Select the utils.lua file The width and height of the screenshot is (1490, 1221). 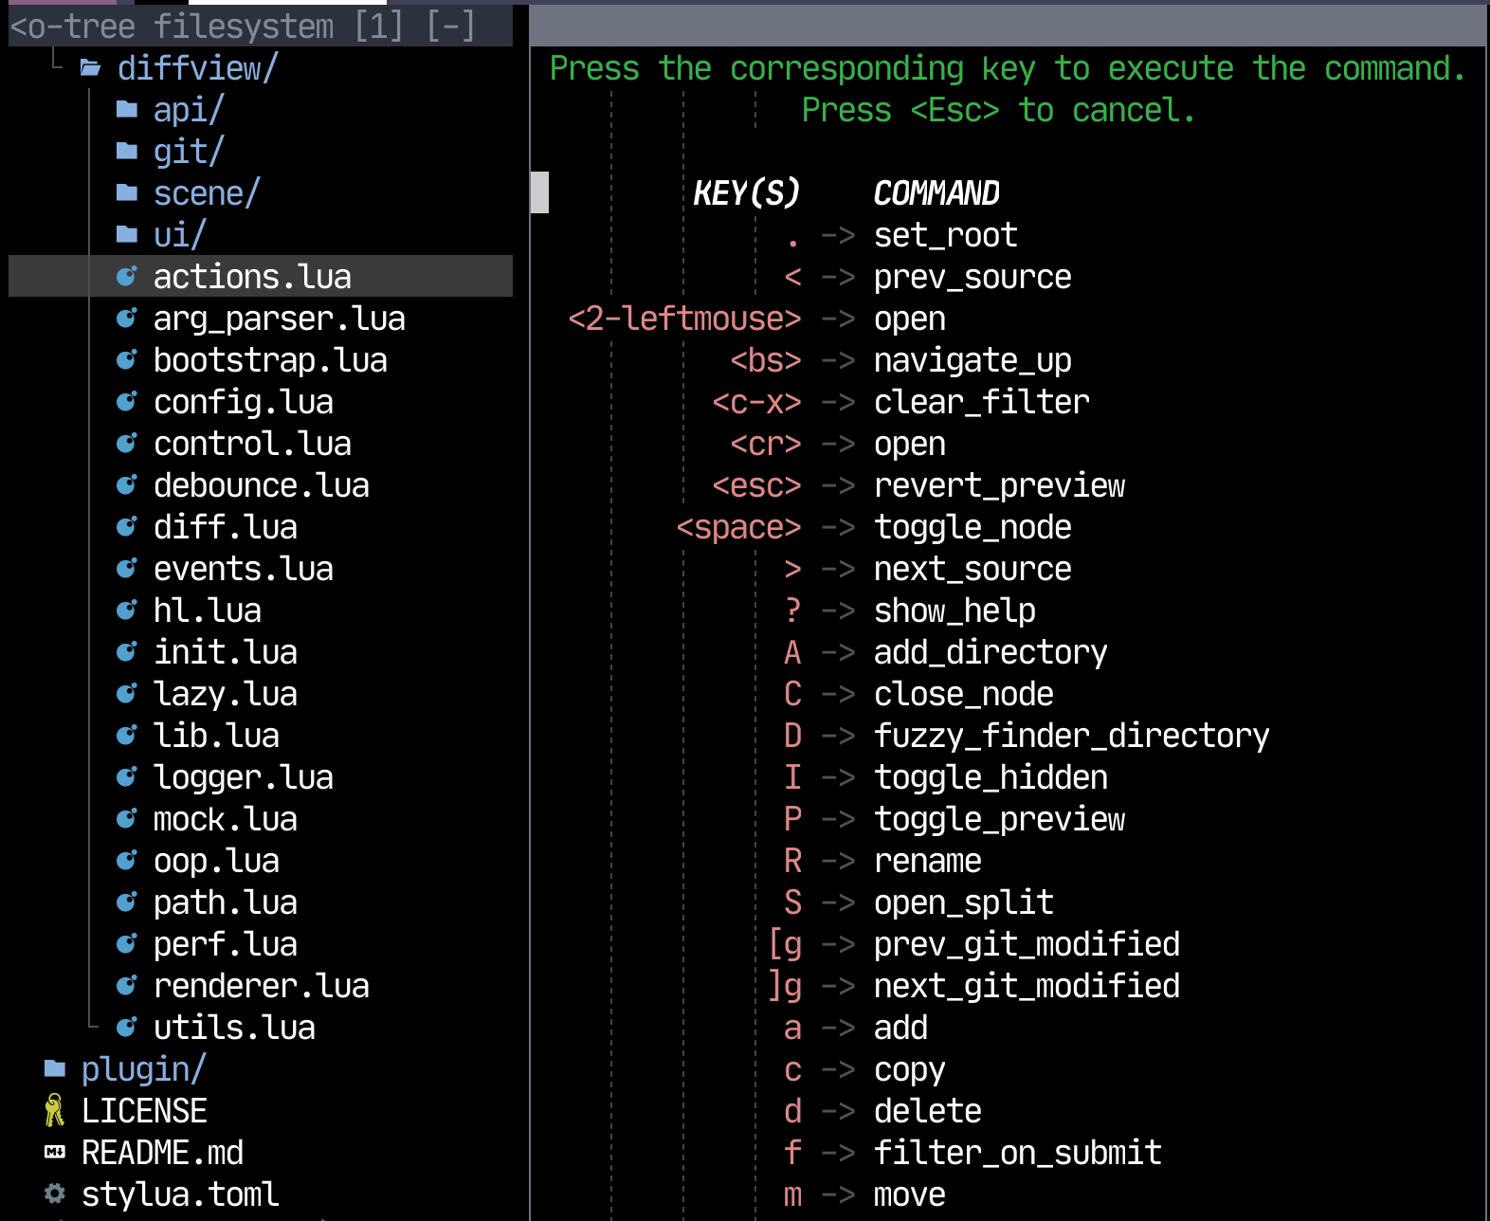[x=234, y=1028]
